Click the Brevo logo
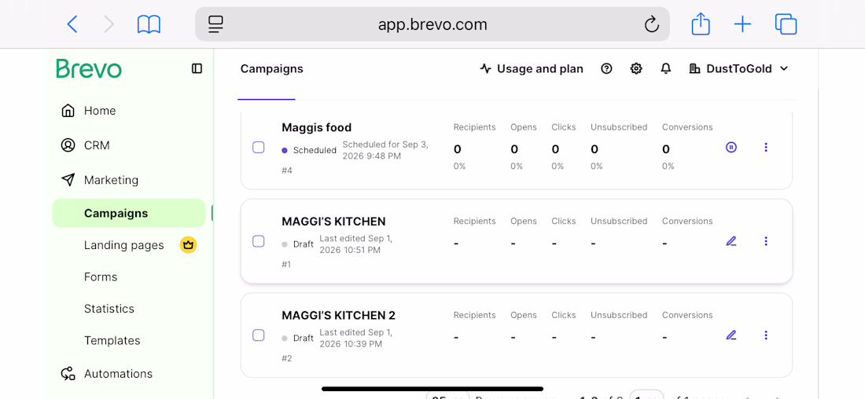This screenshot has height=399, width=865. [89, 69]
